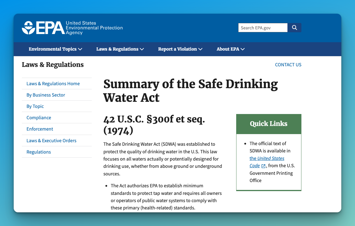
Task: Click the Summary of the Safe Drinking Water Act title
Action: point(190,91)
